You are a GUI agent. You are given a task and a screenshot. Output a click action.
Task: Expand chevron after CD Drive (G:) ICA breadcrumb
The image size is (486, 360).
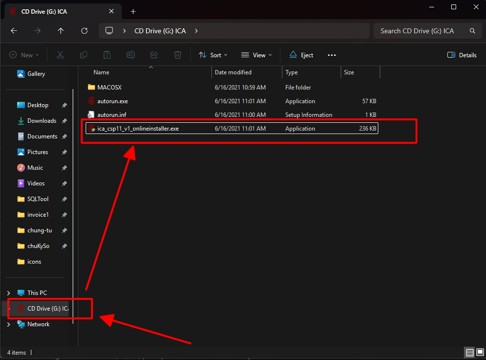click(x=196, y=31)
